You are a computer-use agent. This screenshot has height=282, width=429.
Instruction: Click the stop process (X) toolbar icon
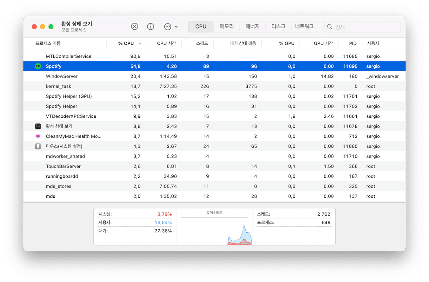click(x=134, y=26)
